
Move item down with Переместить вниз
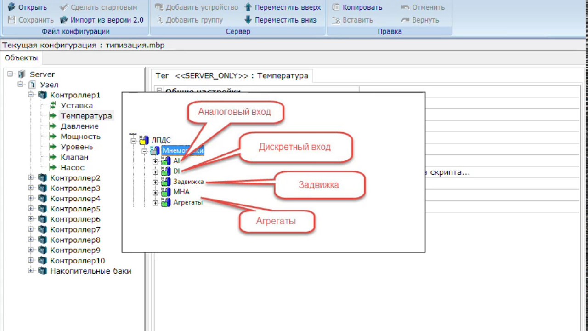(281, 20)
